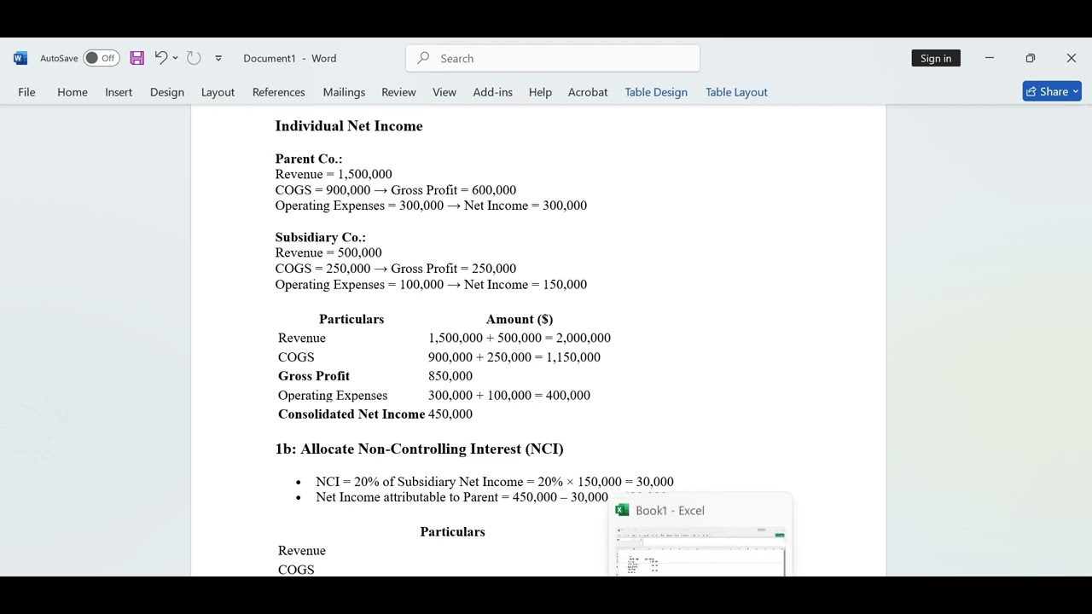Switch to the View tab
Viewport: 1092px width, 614px height.
click(x=444, y=92)
